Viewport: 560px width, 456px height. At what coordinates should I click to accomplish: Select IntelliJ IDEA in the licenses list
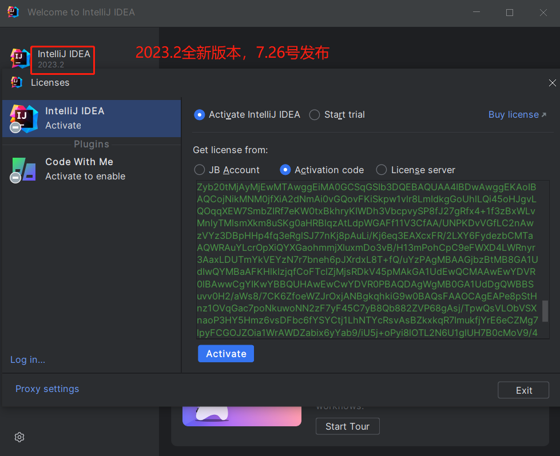tap(92, 118)
